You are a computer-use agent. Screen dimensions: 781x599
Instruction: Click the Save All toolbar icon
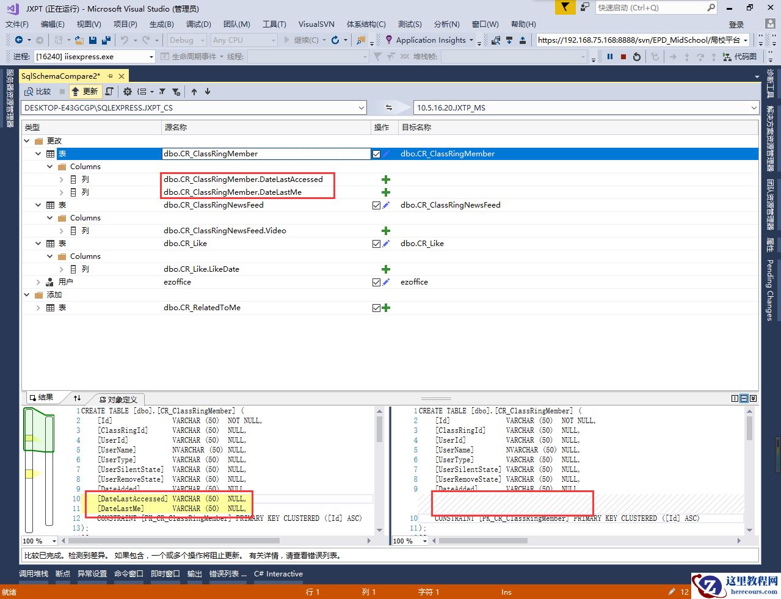pyautogui.click(x=106, y=40)
